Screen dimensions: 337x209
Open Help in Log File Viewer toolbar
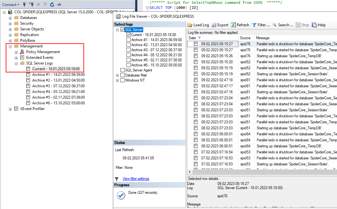[x=319, y=25]
